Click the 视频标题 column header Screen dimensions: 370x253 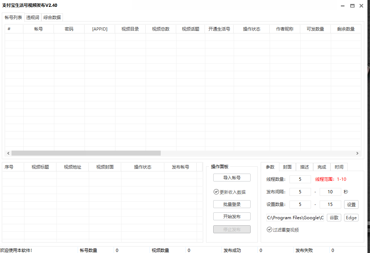[x=40, y=167]
